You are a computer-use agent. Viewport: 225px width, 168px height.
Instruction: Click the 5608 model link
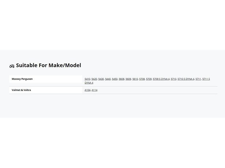(122, 79)
